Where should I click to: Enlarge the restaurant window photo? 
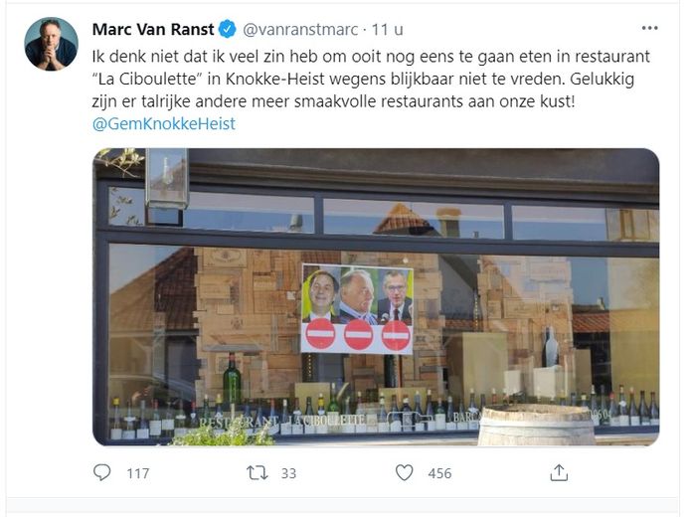(376, 297)
